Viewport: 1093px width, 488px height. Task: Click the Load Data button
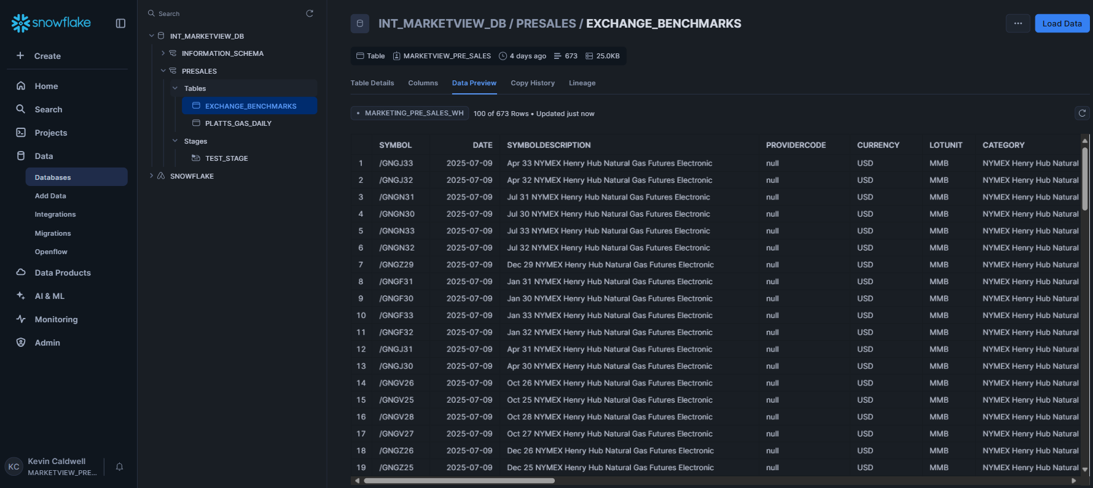point(1062,23)
